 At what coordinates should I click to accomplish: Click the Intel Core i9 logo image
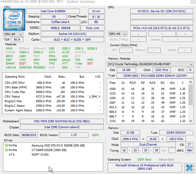[x=14, y=20]
